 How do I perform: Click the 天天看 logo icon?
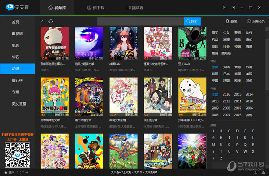coord(10,7)
